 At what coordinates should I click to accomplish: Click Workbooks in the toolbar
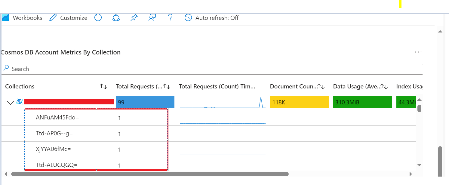coord(27,18)
